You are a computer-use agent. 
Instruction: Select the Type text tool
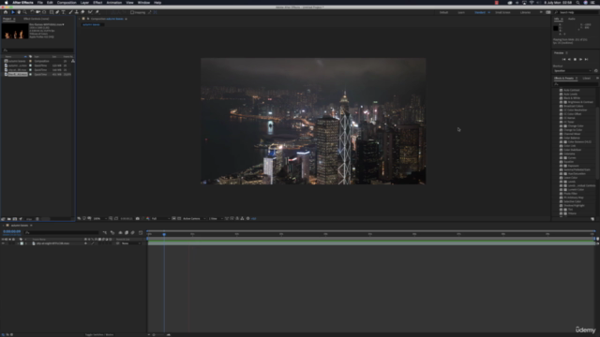click(64, 12)
